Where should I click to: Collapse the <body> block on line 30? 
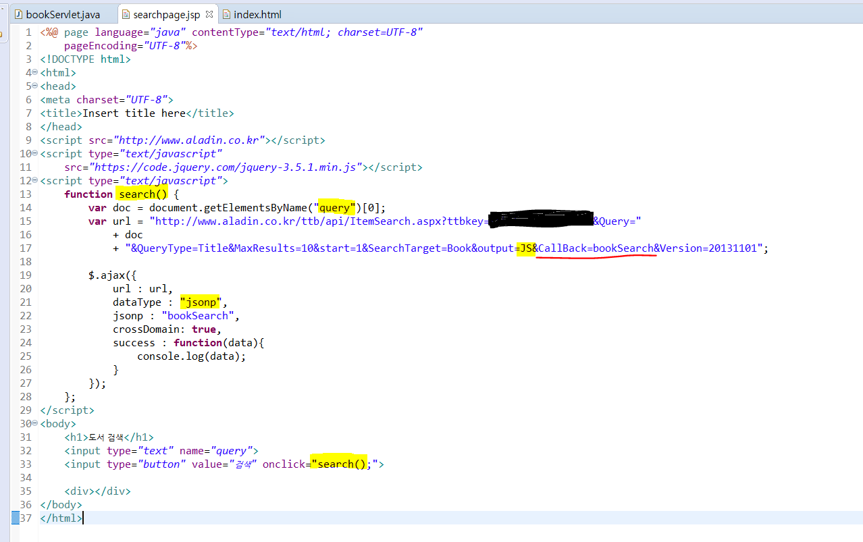click(34, 424)
